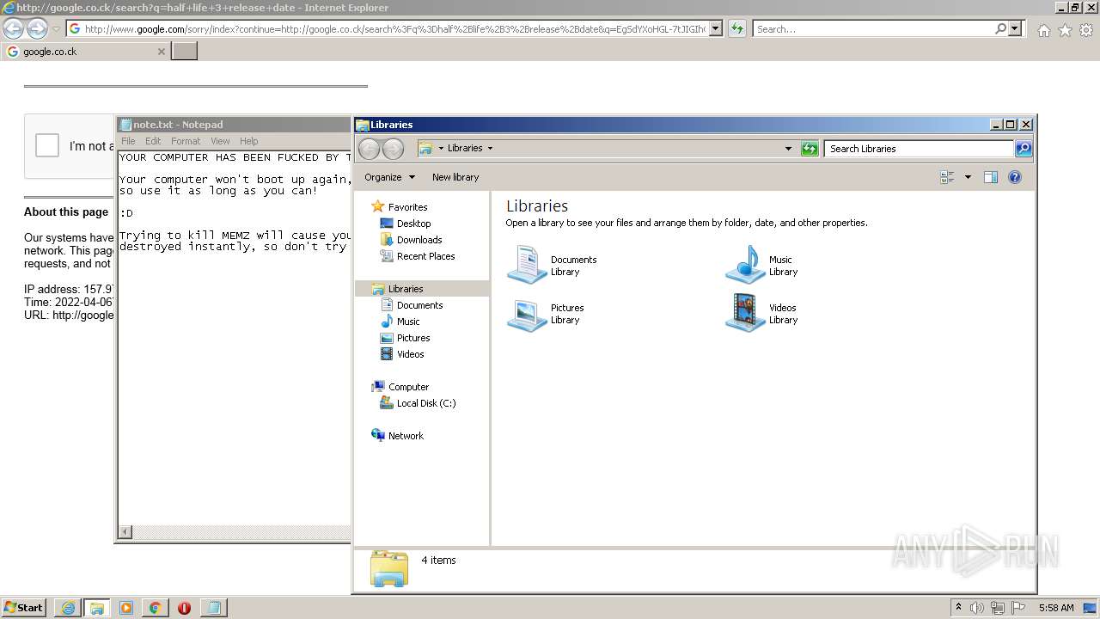This screenshot has width=1100, height=619.
Task: Click Notepad horizontal scrollbar left arrow
Action: pyautogui.click(x=125, y=532)
